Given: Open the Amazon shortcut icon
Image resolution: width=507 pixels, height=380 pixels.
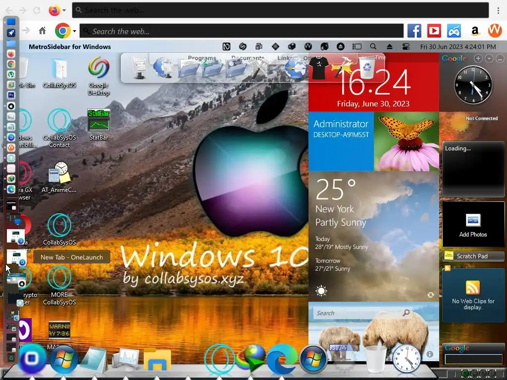Looking at the screenshot, I should 475,31.
